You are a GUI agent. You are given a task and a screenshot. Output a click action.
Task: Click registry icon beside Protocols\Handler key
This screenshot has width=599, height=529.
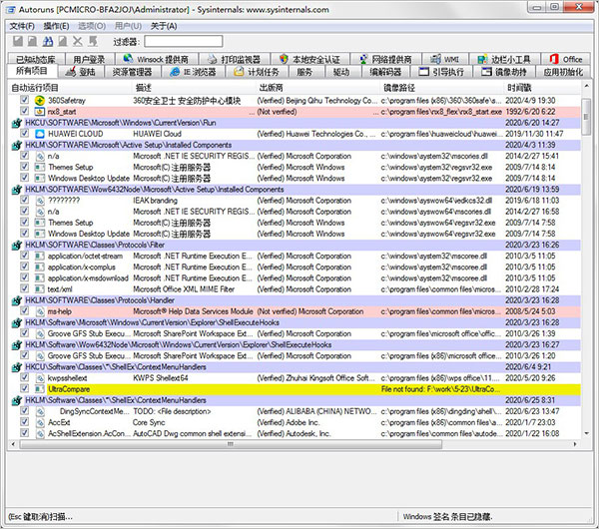click(16, 300)
